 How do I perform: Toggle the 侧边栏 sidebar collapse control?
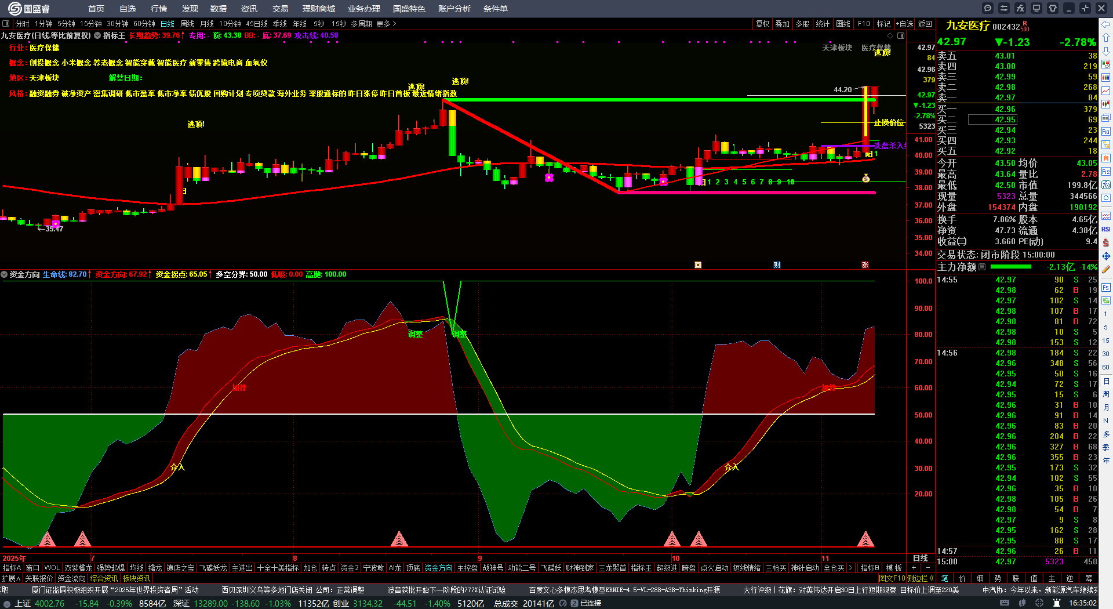pyautogui.click(x=922, y=578)
